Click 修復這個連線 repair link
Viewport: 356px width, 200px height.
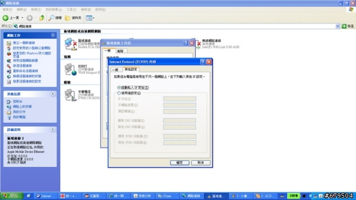coord(22,66)
